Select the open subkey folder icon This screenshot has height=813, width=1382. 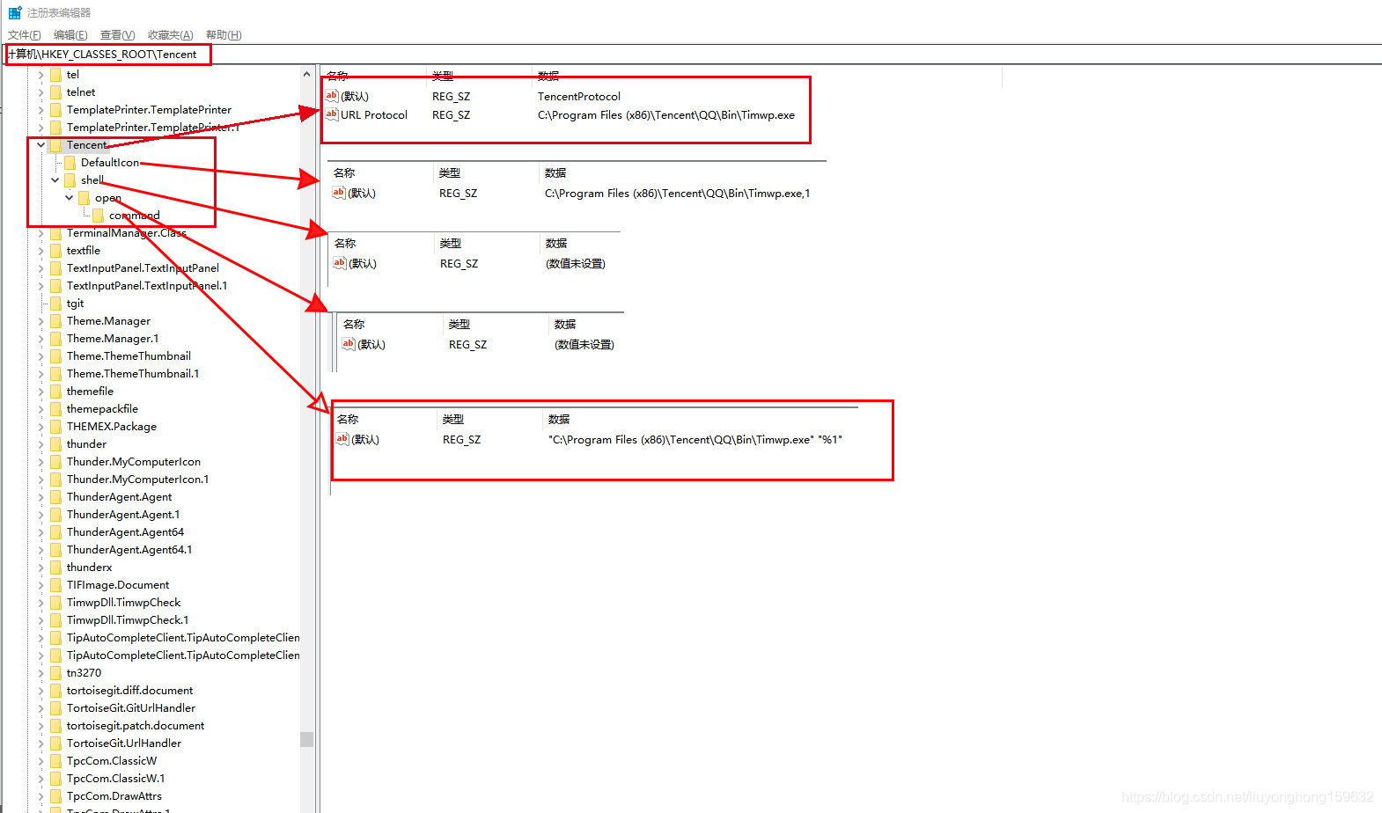[85, 198]
